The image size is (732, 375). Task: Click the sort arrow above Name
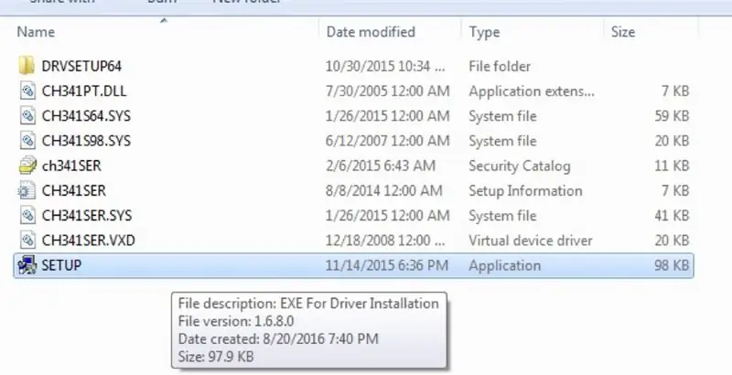tap(164, 20)
